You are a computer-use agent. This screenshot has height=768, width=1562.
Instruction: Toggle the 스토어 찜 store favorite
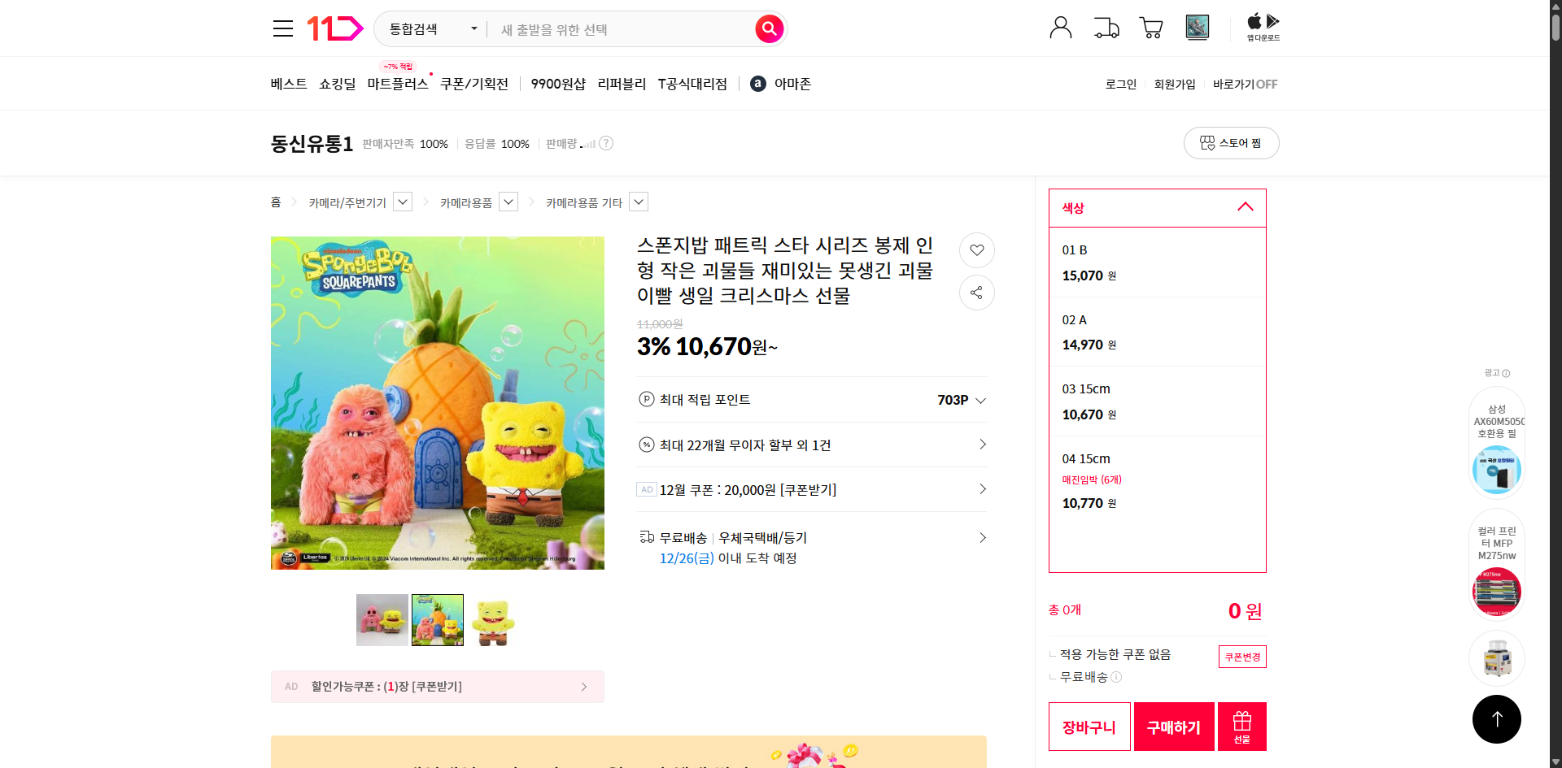1231,142
